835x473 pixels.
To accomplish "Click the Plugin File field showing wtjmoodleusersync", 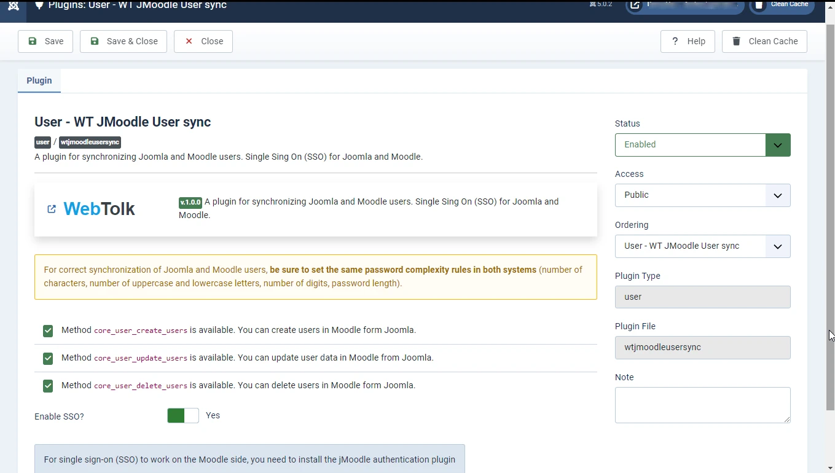I will coord(702,348).
